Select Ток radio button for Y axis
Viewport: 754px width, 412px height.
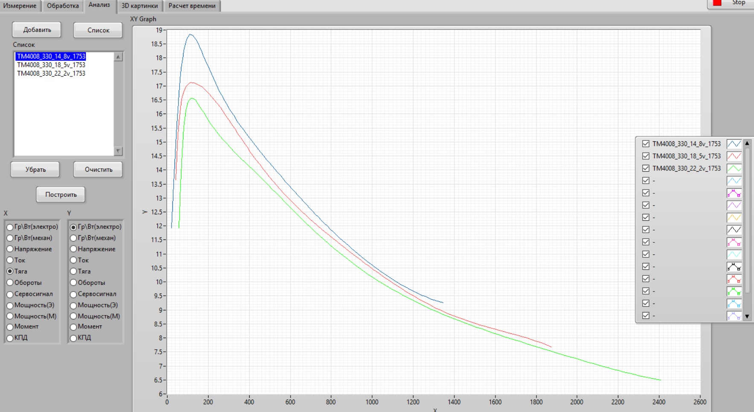pyautogui.click(x=73, y=260)
